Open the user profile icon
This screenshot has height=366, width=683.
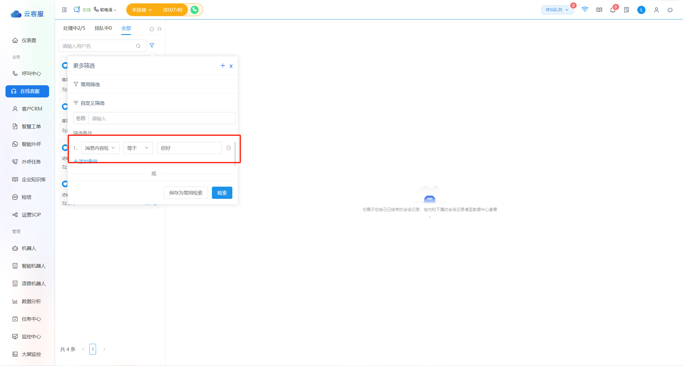(x=656, y=10)
